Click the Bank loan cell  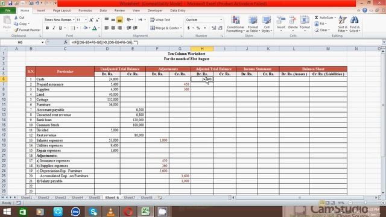click(x=65, y=120)
